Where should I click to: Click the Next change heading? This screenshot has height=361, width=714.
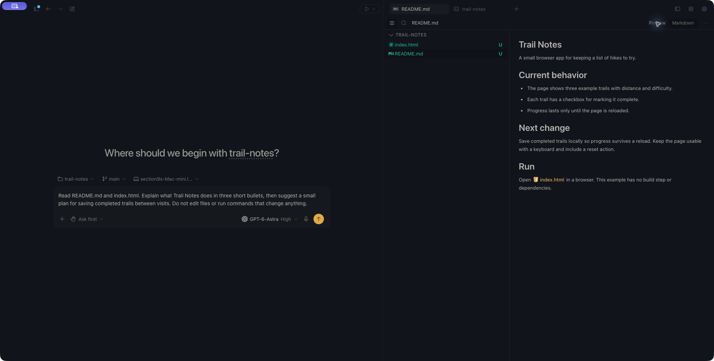pos(544,128)
